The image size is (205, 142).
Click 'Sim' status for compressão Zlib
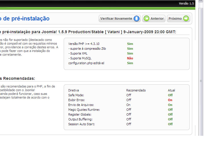click(130, 49)
